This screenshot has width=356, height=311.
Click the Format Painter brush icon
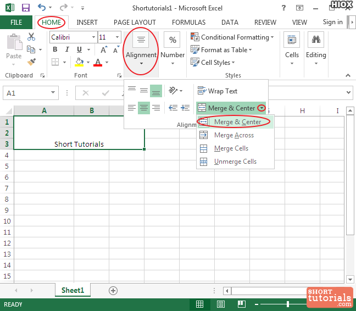pyautogui.click(x=31, y=62)
